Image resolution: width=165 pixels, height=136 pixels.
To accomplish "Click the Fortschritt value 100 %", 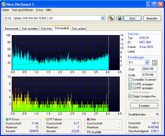I will pyautogui.click(x=155, y=123).
